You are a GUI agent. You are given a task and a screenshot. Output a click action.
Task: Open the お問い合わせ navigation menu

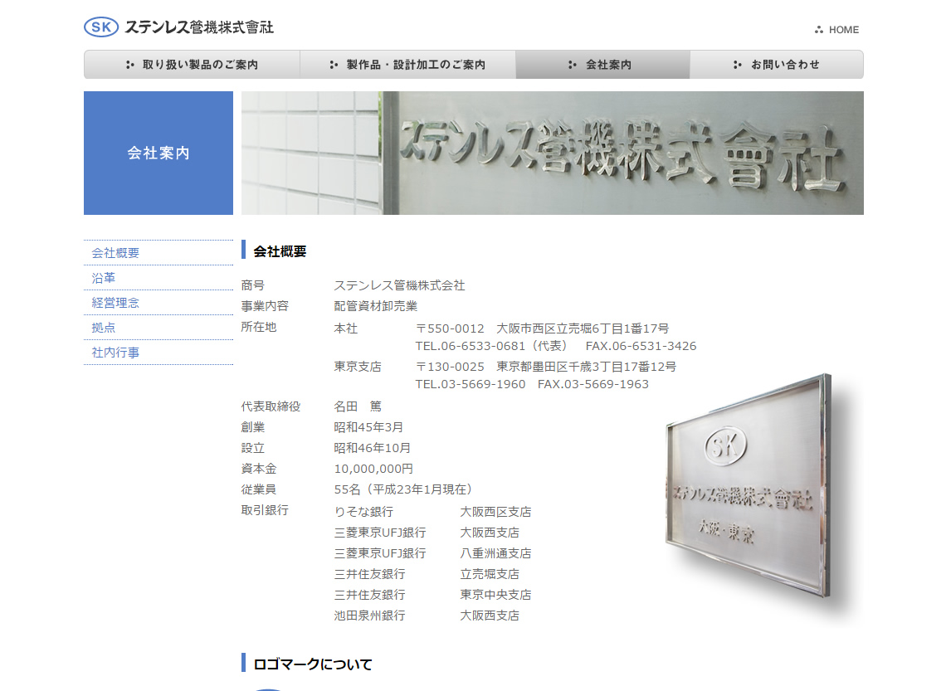pos(777,65)
